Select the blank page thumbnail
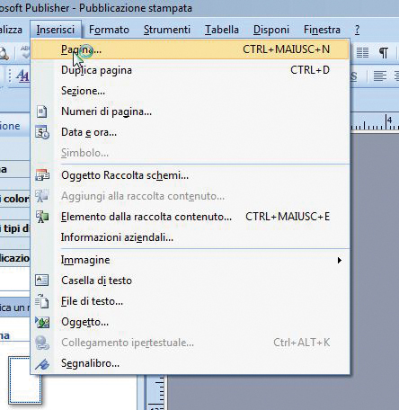The image size is (399, 410). click(25, 380)
